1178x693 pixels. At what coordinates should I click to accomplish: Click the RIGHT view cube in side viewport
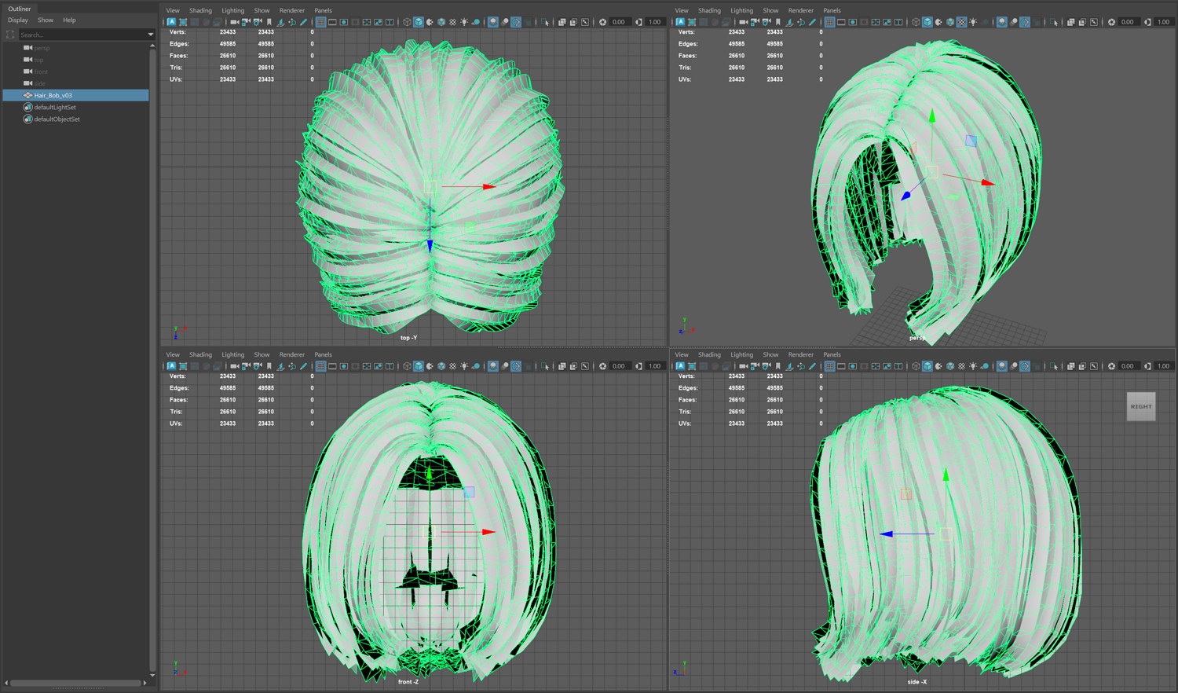coord(1141,406)
